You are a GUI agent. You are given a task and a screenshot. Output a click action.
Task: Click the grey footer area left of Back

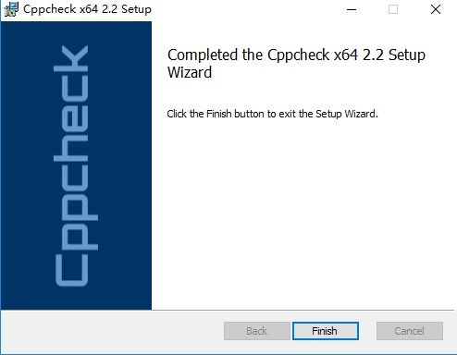coord(112,332)
